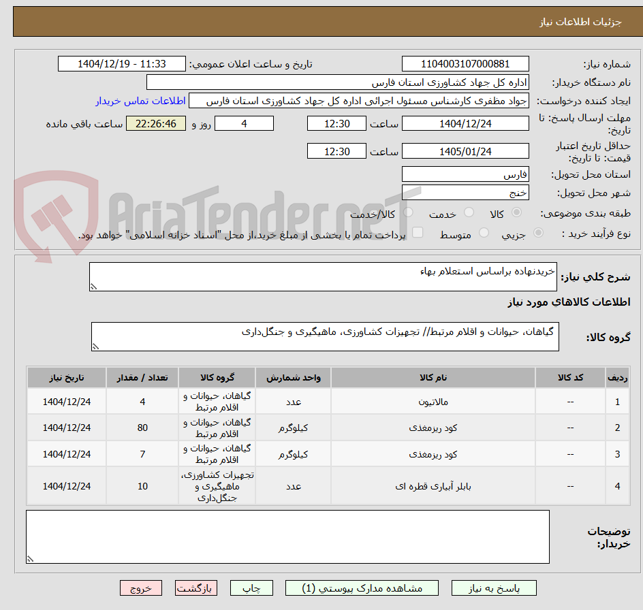The height and width of the screenshot is (610, 643).
Task: Click the 'خروج' exit button
Action: 140,588
